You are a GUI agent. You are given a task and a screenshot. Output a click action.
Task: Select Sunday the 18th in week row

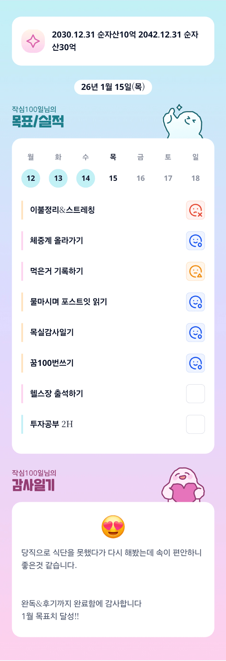[195, 178]
